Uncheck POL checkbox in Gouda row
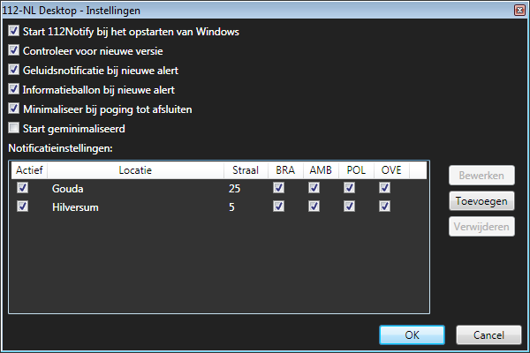530x353 pixels. 349,188
